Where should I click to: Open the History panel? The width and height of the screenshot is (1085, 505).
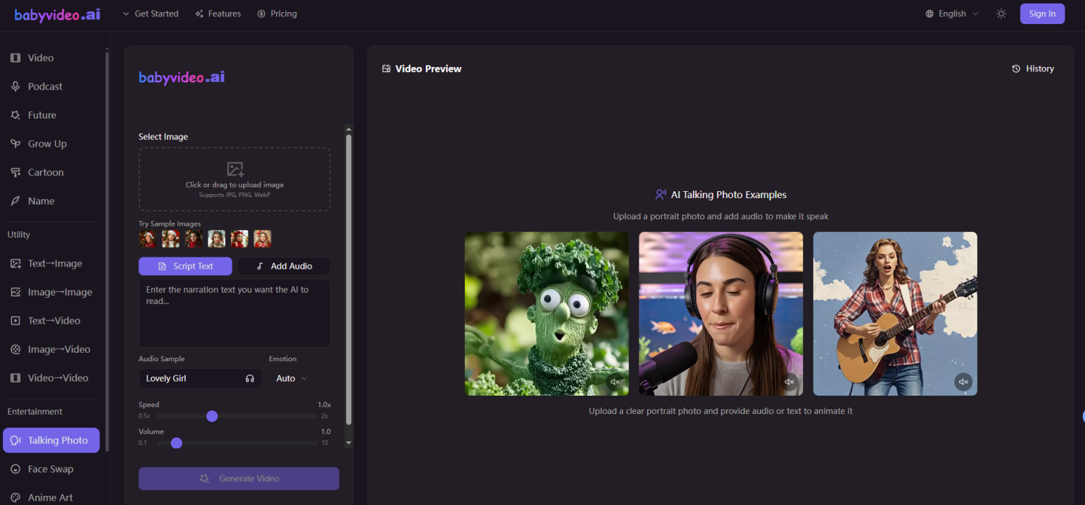tap(1033, 68)
